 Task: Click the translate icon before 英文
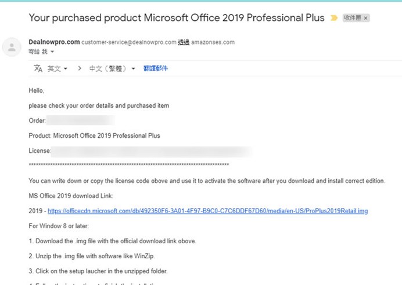tap(38, 68)
